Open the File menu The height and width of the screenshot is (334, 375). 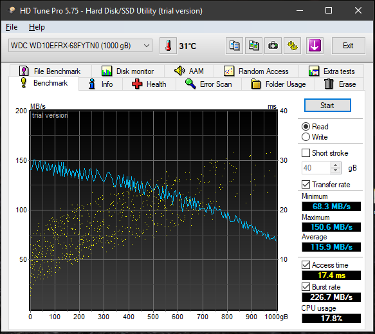click(x=12, y=27)
